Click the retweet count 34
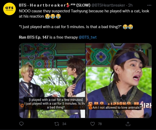This screenshot has height=130, width=156. click(x=64, y=124)
